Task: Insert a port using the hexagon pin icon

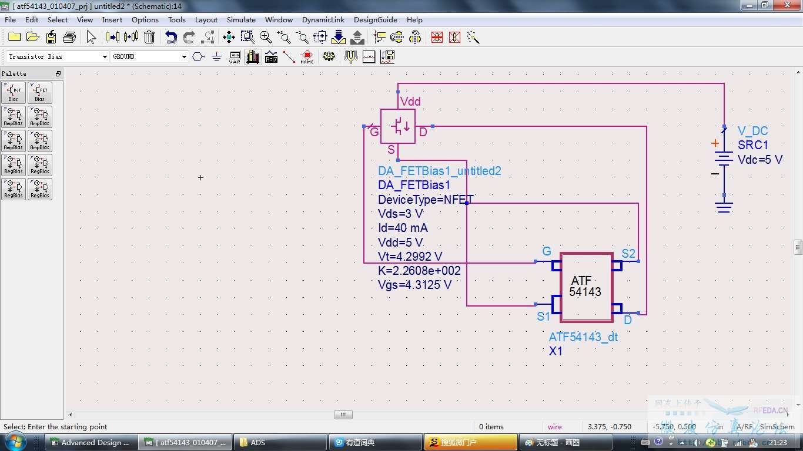Action: (198, 56)
